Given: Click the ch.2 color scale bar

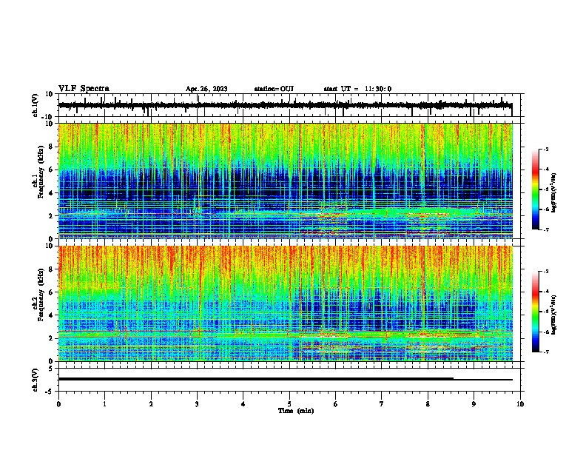Looking at the screenshot, I should (x=536, y=312).
